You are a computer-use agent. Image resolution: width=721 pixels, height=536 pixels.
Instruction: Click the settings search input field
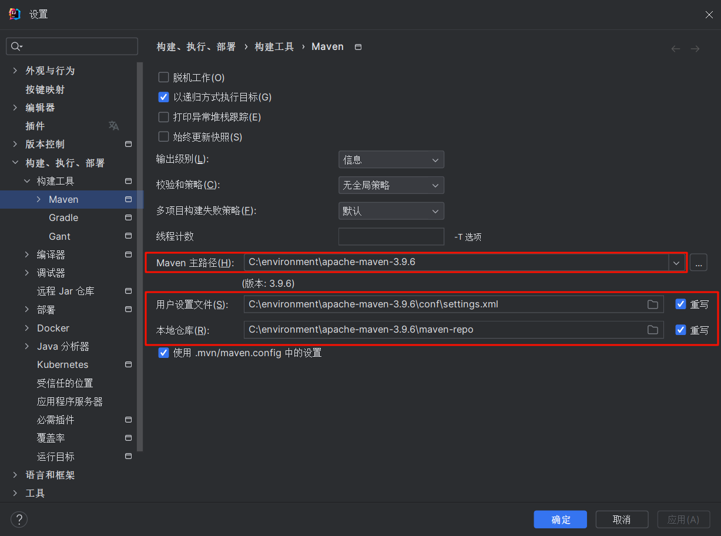click(x=72, y=46)
